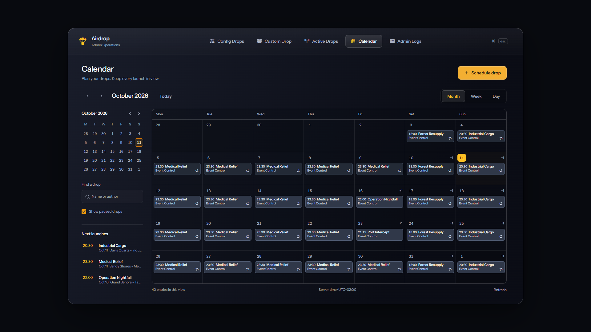Image resolution: width=591 pixels, height=332 pixels.
Task: Click the Schedule drop button
Action: pyautogui.click(x=482, y=73)
